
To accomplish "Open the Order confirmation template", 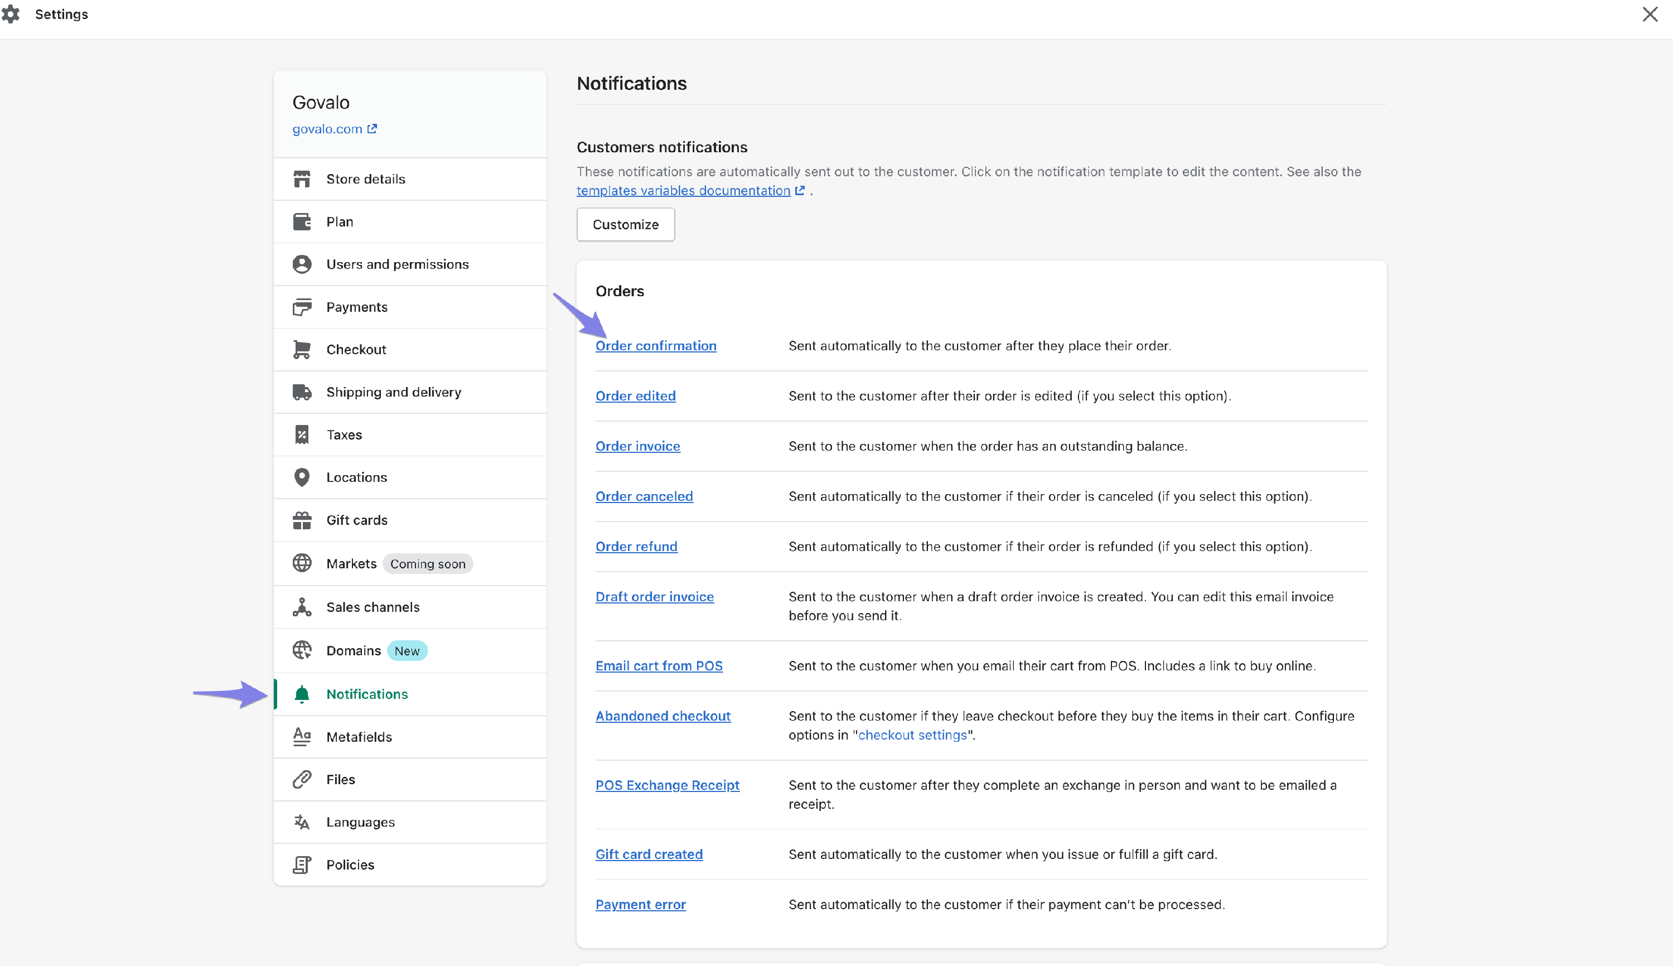I will [655, 346].
